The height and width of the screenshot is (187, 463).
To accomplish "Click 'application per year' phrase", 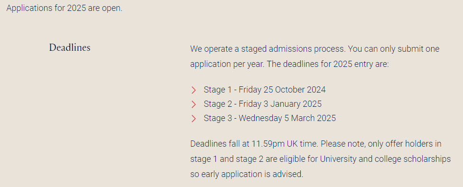I will pyautogui.click(x=226, y=64).
